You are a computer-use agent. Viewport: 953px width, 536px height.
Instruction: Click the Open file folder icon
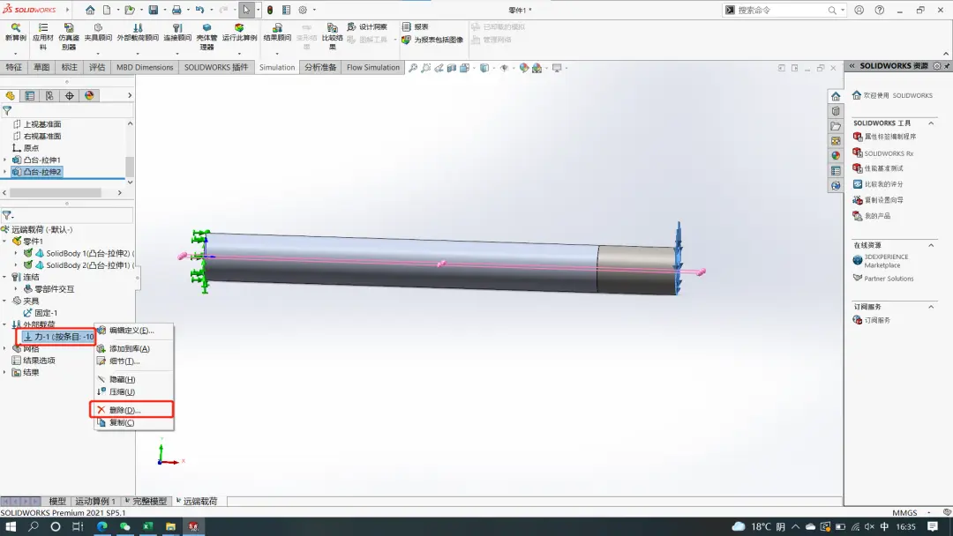click(130, 10)
